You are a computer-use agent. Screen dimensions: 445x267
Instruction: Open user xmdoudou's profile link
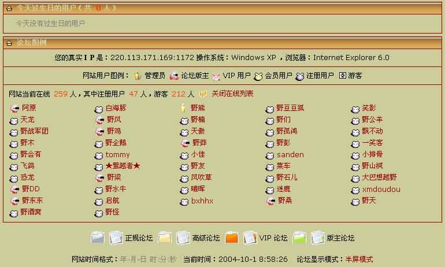point(381,189)
